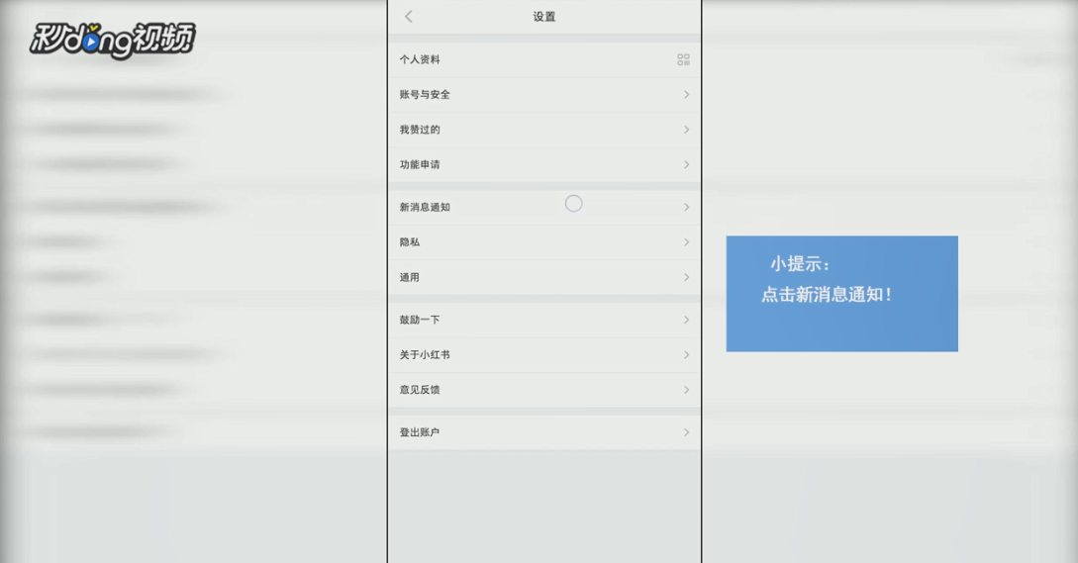Tap the arrow beside 意见反馈
The image size is (1078, 563).
[686, 390]
